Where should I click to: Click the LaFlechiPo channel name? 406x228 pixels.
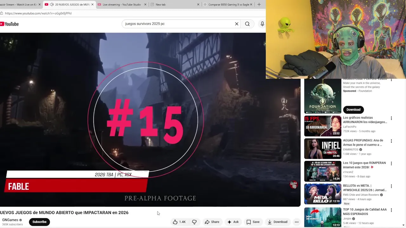click(x=350, y=127)
